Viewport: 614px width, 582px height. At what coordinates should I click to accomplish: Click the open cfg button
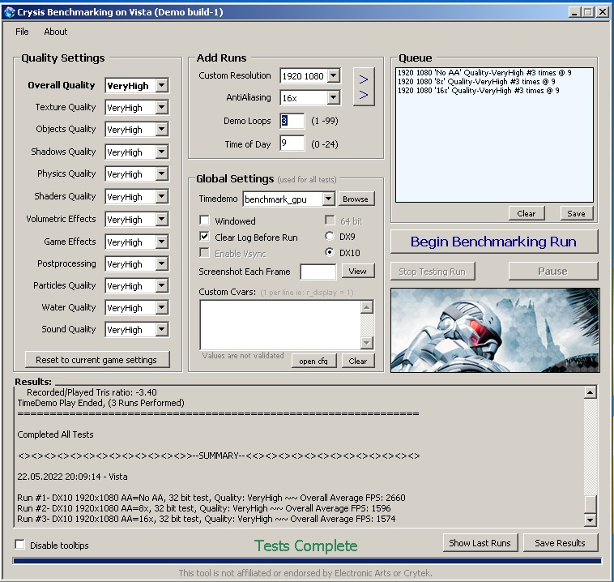313,361
